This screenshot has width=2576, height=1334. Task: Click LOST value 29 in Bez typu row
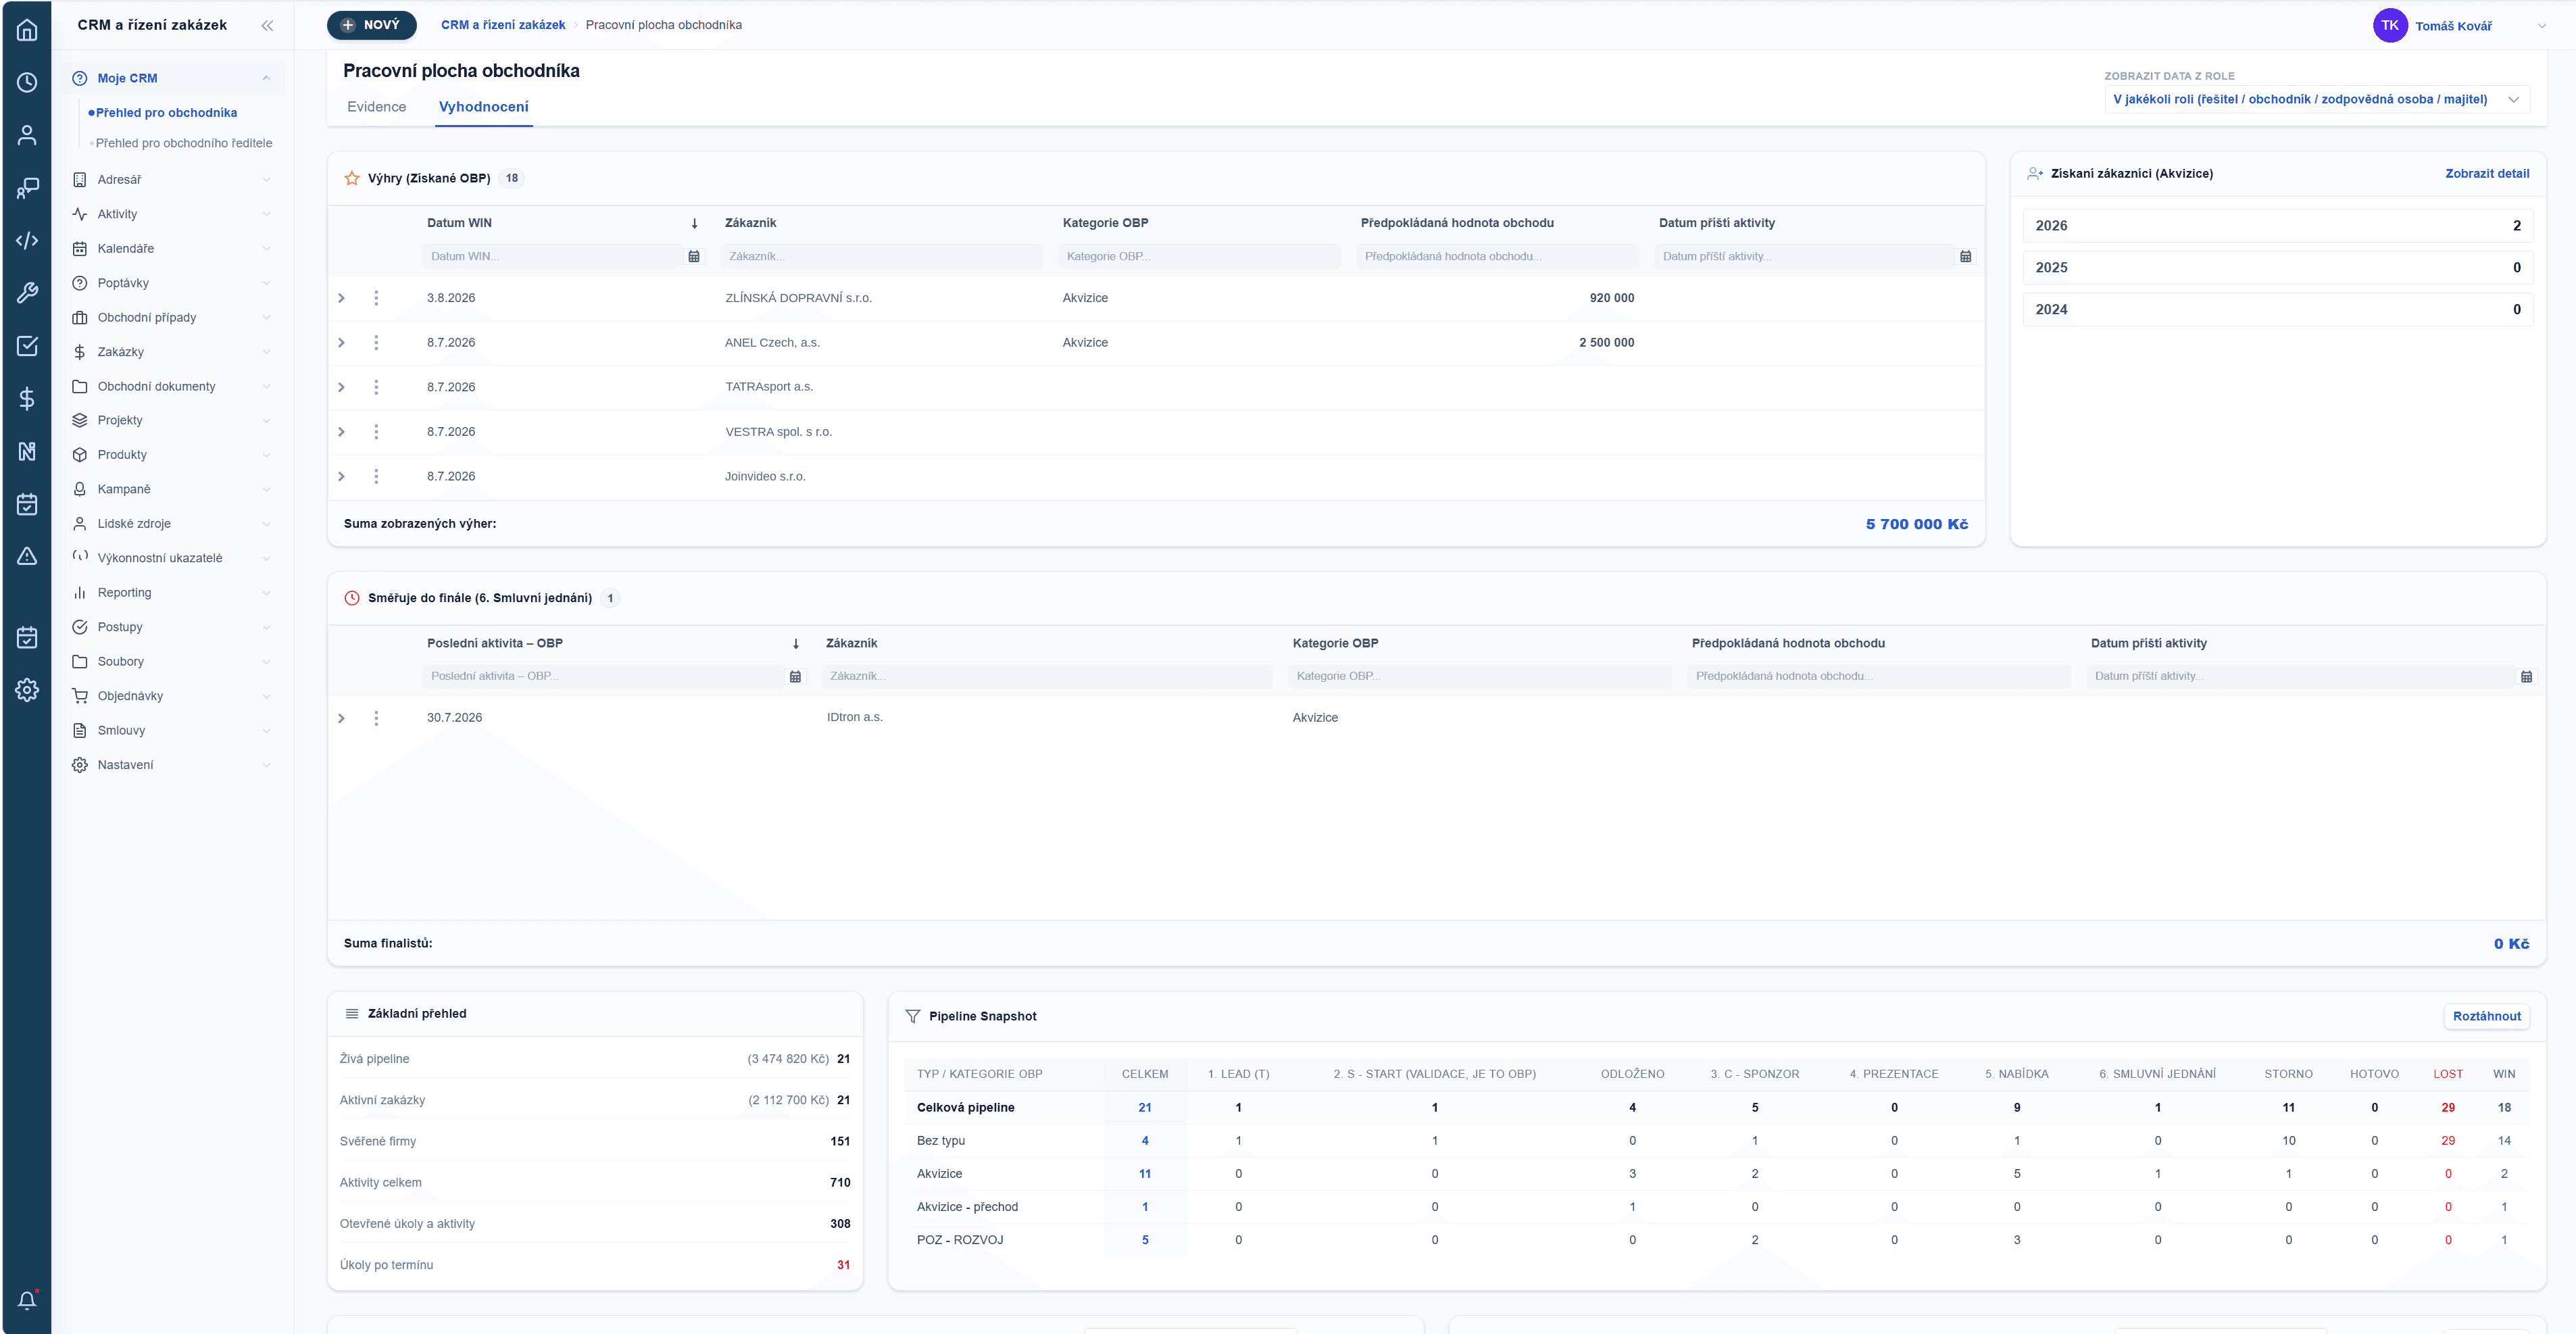(2447, 1141)
